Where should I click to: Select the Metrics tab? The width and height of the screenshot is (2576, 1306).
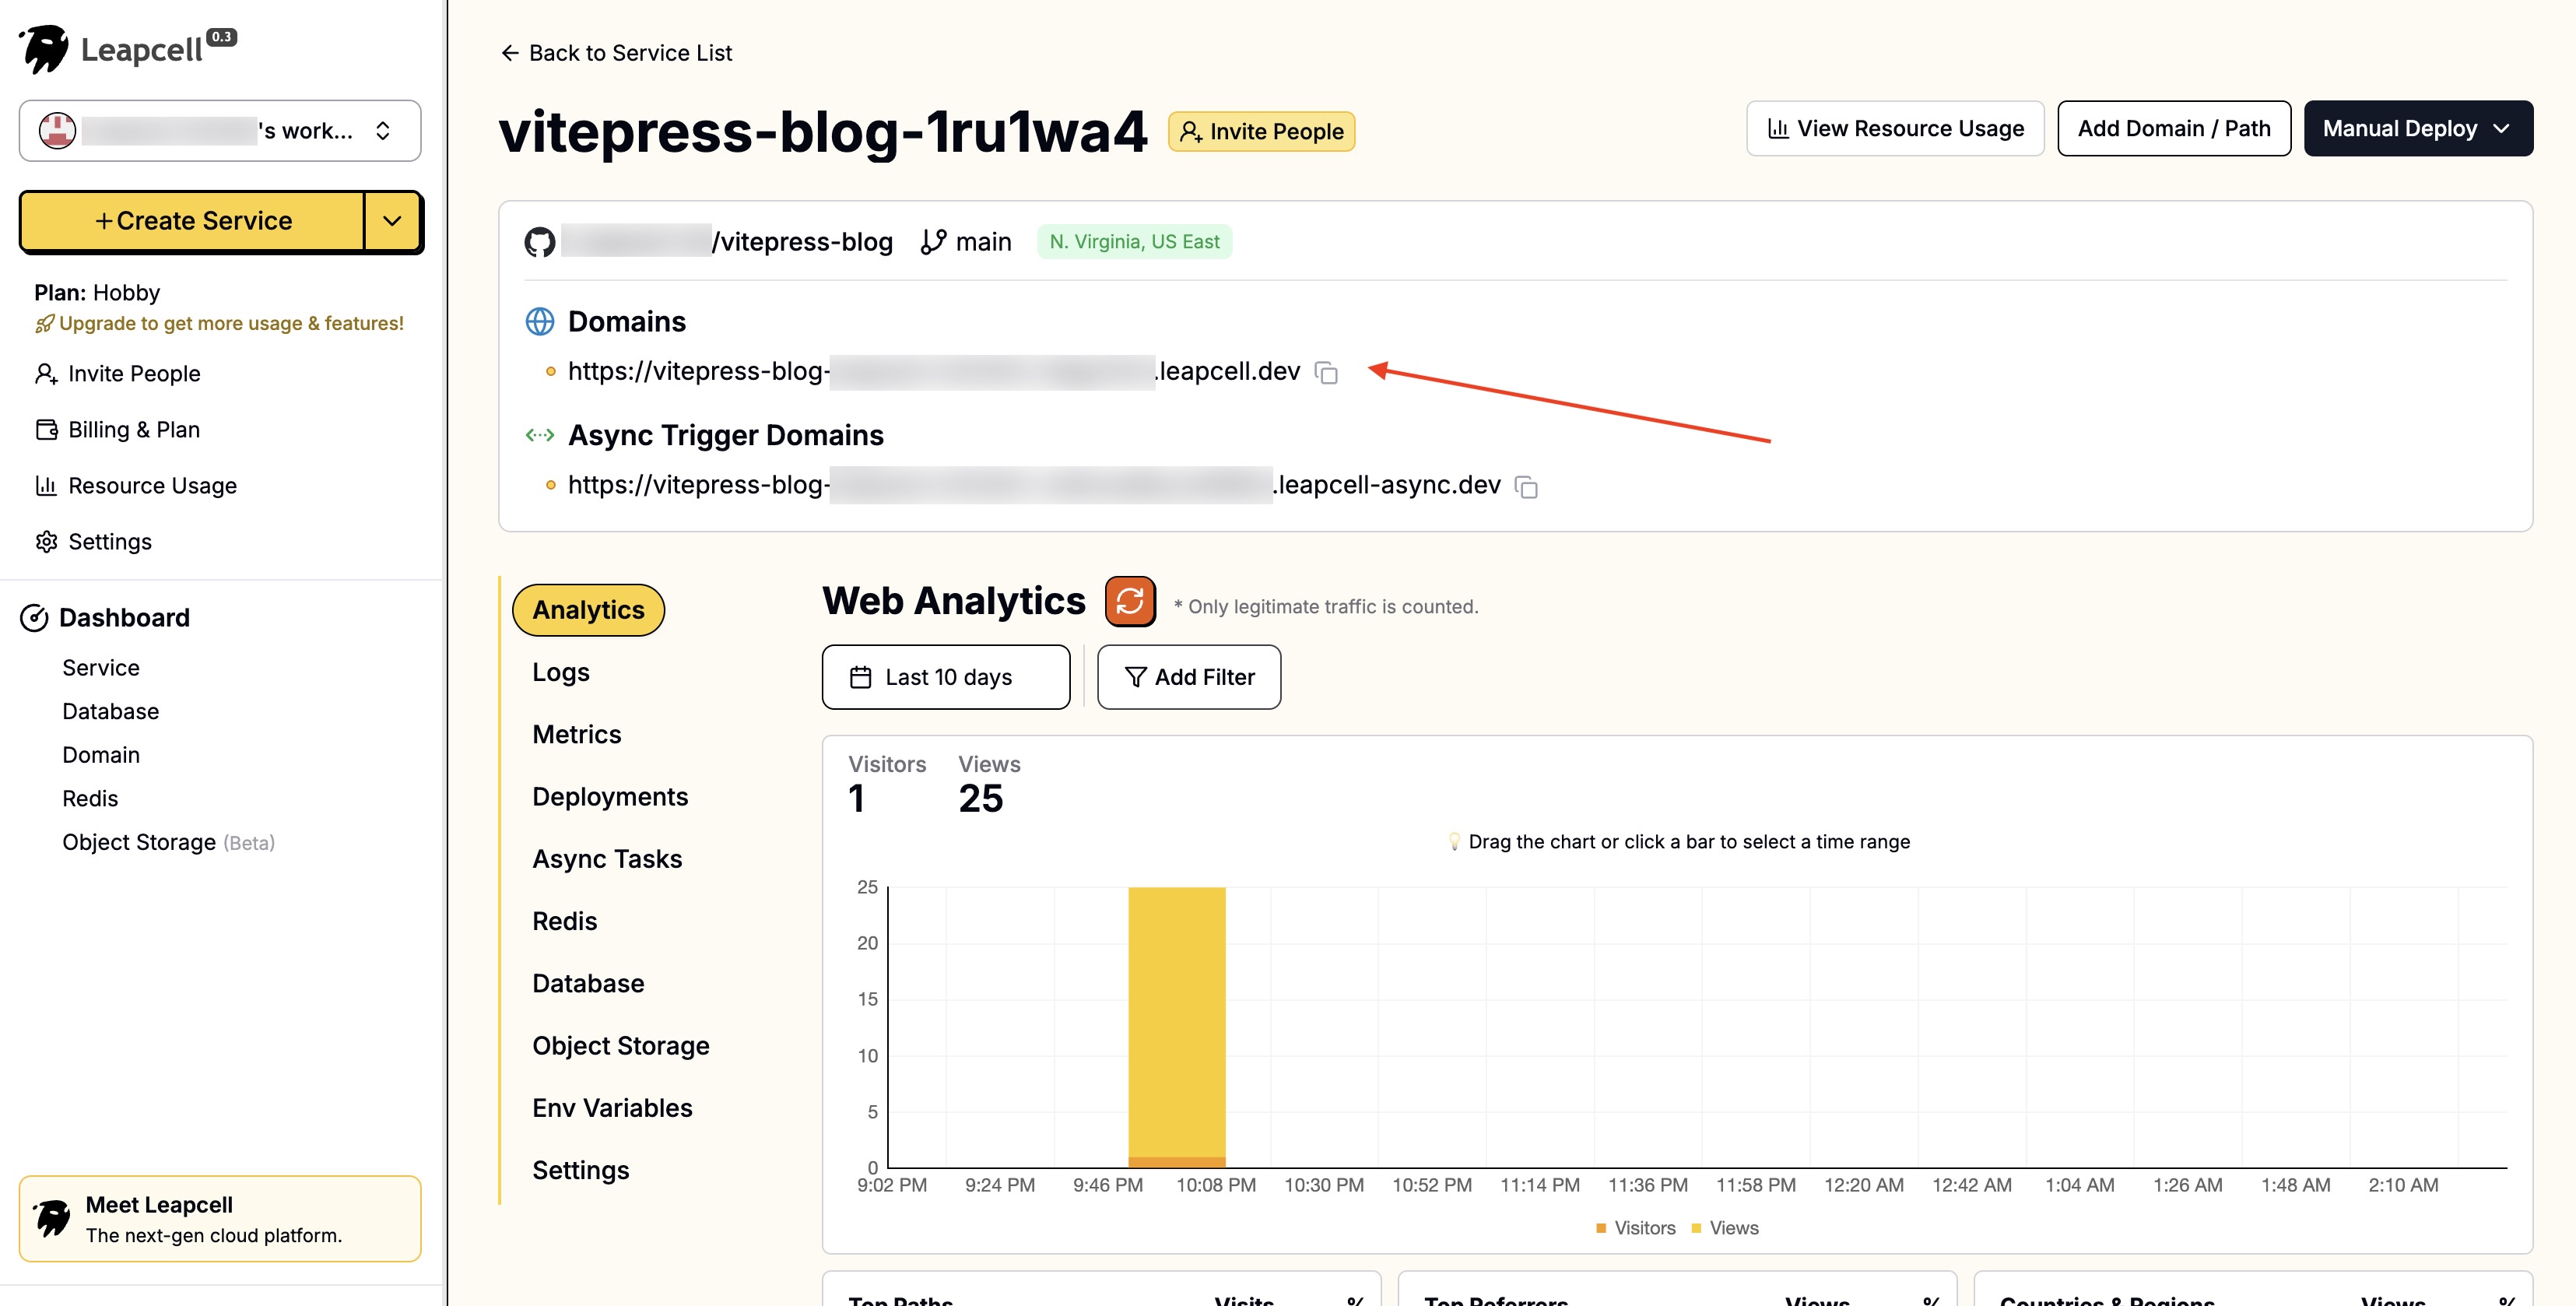[x=577, y=734]
